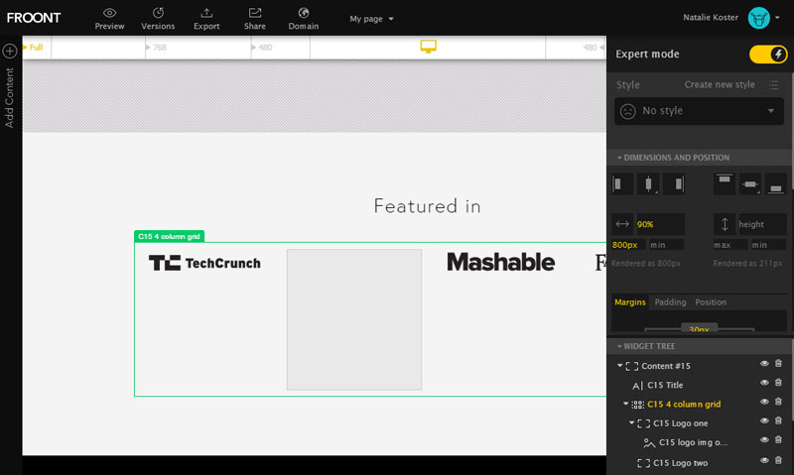794x475 pixels.
Task: Hide C15 Logo one
Action: 764,420
